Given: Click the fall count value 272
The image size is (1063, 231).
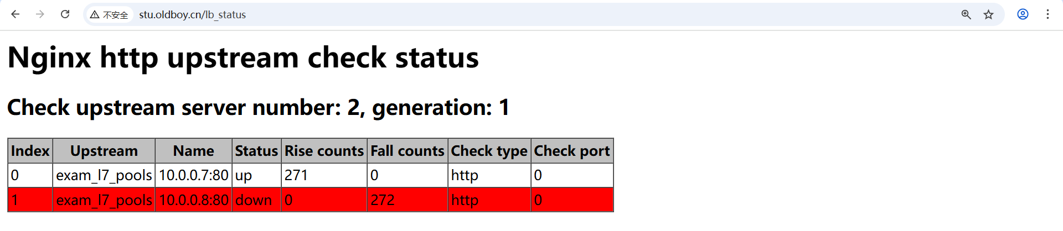Looking at the screenshot, I should coord(383,200).
